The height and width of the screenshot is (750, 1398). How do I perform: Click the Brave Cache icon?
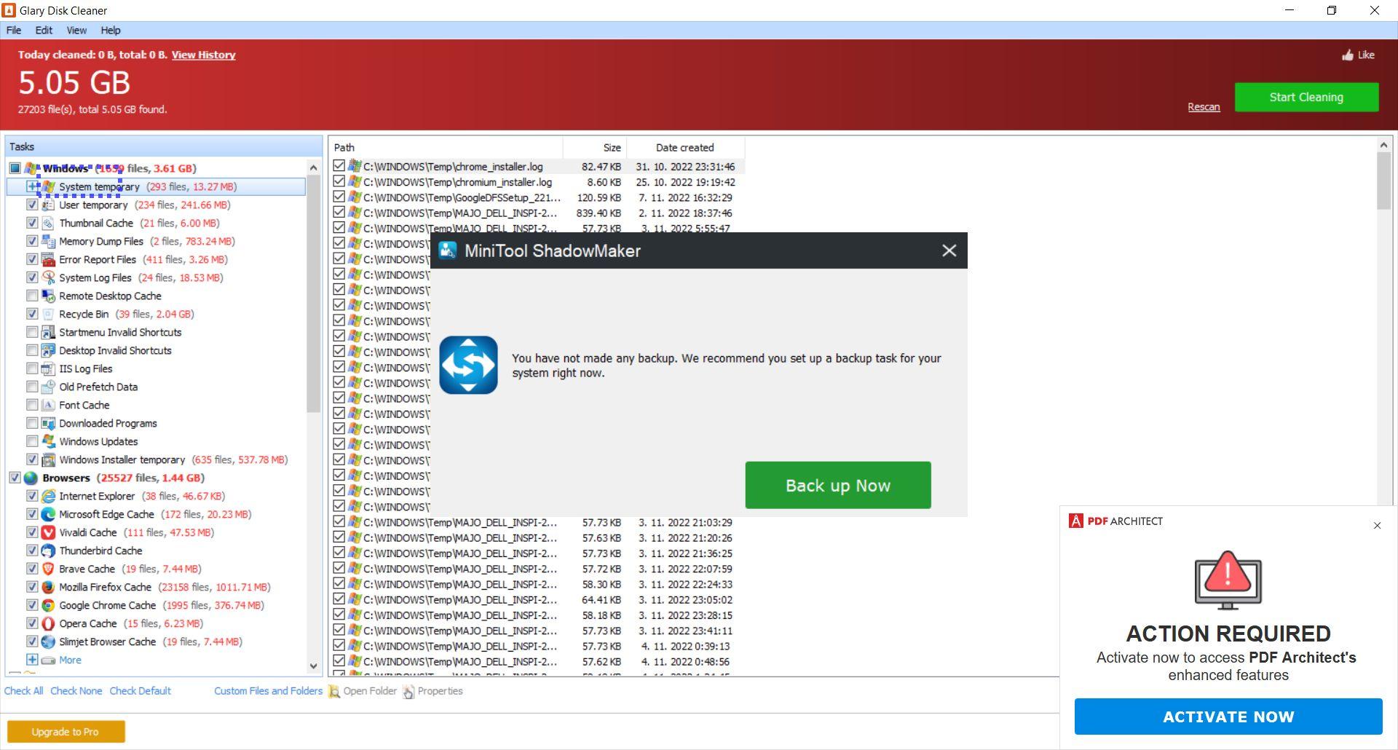48,569
